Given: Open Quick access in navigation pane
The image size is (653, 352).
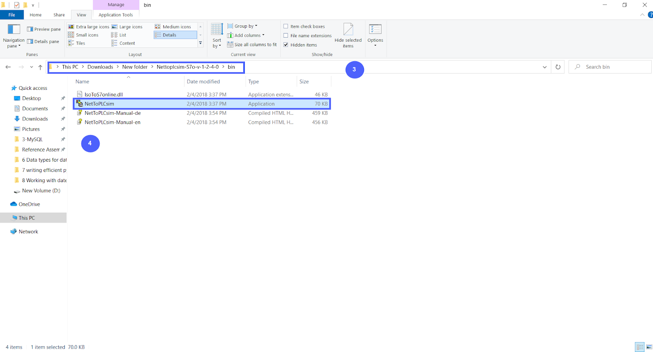Looking at the screenshot, I should pyautogui.click(x=33, y=88).
